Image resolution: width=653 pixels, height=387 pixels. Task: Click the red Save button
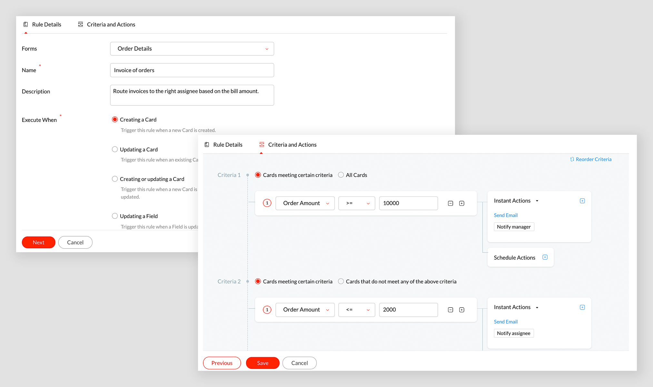click(x=262, y=363)
